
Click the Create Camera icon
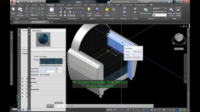135,9
